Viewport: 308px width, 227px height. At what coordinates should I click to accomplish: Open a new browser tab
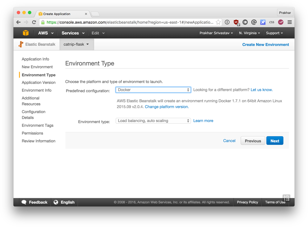click(x=95, y=14)
